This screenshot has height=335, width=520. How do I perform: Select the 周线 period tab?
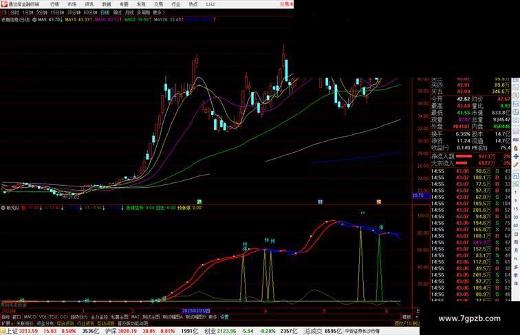pyautogui.click(x=117, y=12)
